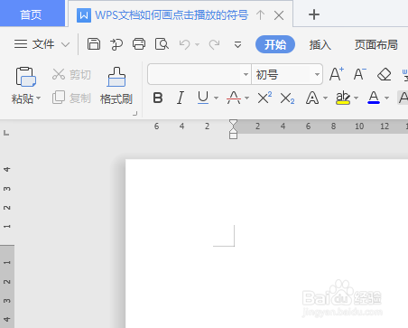The height and width of the screenshot is (328, 408).
Task: Toggle Underline formatting
Action: click(203, 98)
